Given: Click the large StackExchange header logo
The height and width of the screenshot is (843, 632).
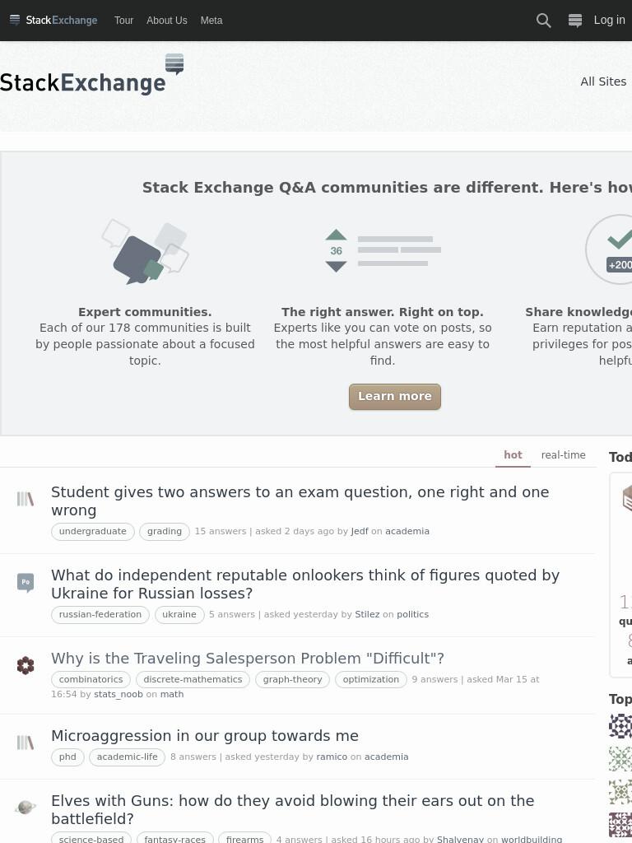Looking at the screenshot, I should [x=92, y=75].
